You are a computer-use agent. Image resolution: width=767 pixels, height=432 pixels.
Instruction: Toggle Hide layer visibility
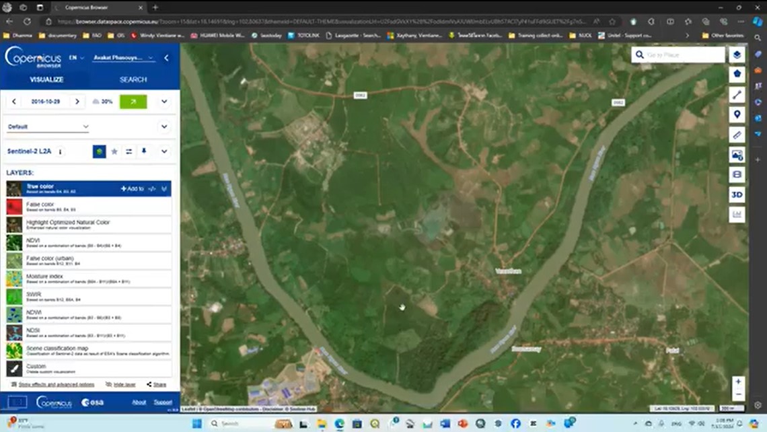tap(121, 384)
